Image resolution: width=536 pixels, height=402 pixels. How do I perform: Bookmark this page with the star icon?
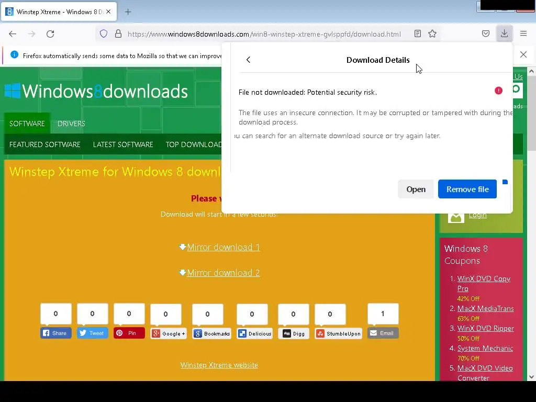coord(432,33)
